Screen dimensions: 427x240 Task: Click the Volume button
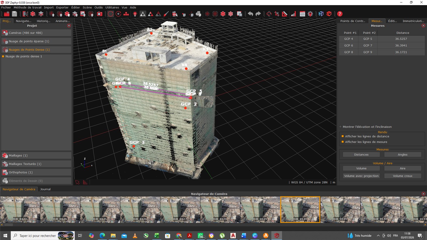tap(361, 168)
